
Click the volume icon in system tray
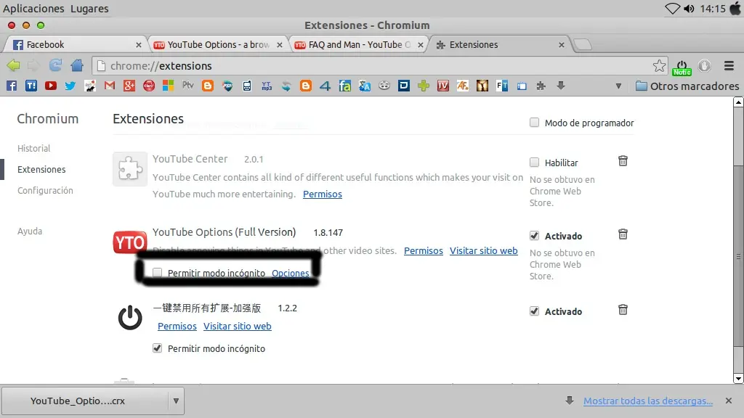click(689, 9)
